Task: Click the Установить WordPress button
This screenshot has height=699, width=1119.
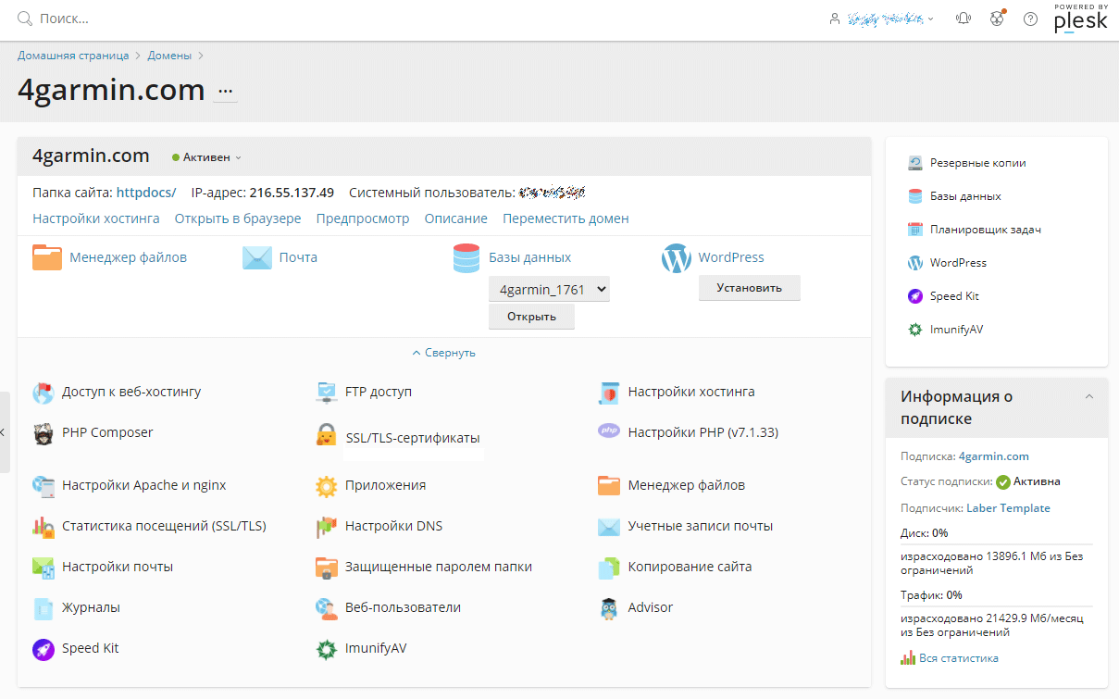Action: click(750, 288)
